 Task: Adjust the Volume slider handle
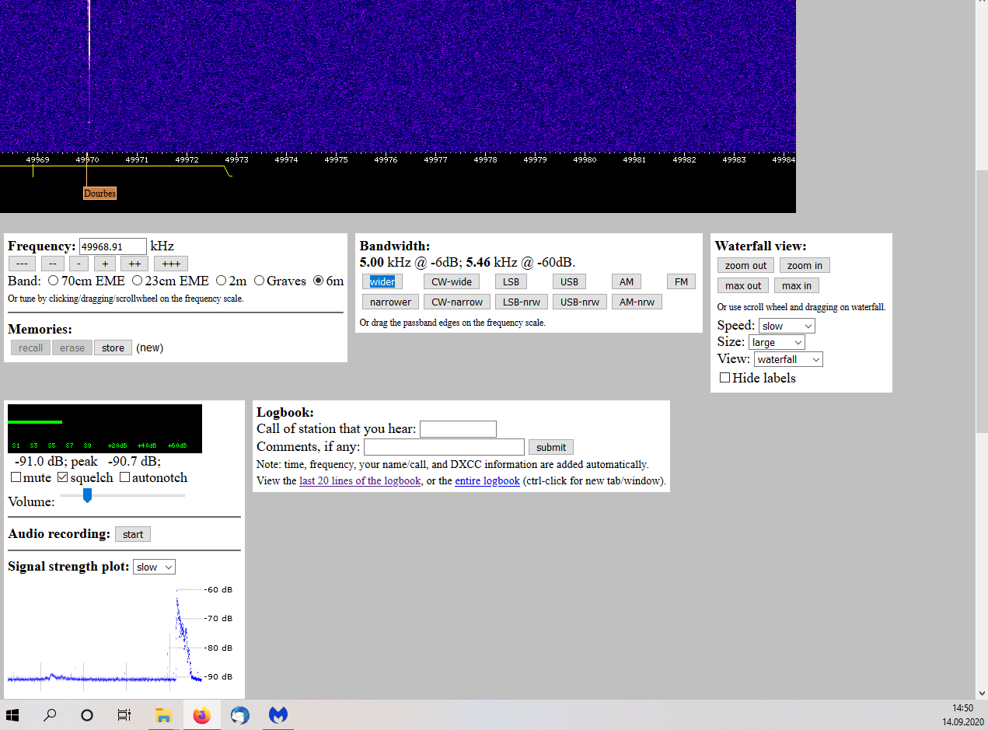[x=87, y=495]
